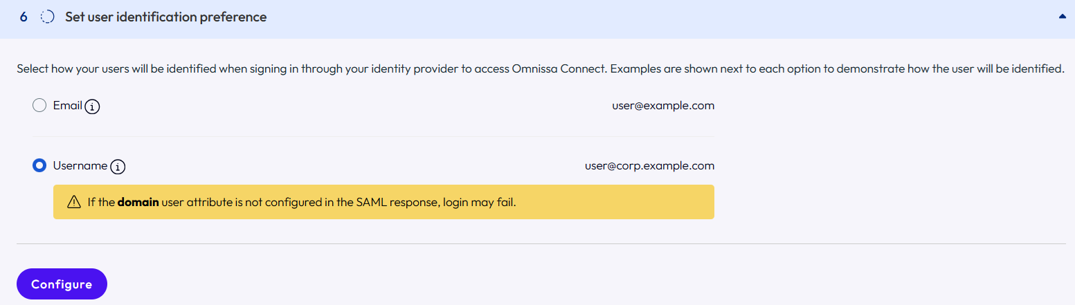The width and height of the screenshot is (1075, 305).
Task: Click the bold 'domain' word in the warning
Action: (x=138, y=203)
